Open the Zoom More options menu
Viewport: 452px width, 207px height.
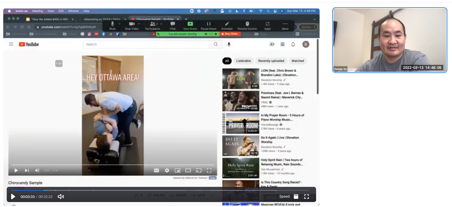pyautogui.click(x=285, y=25)
